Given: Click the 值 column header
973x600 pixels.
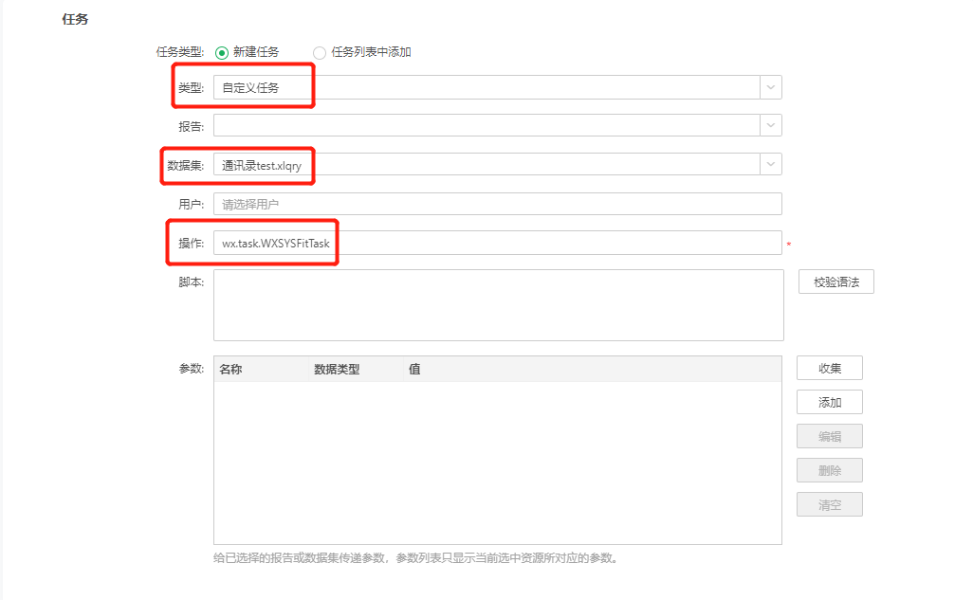Looking at the screenshot, I should [x=414, y=368].
